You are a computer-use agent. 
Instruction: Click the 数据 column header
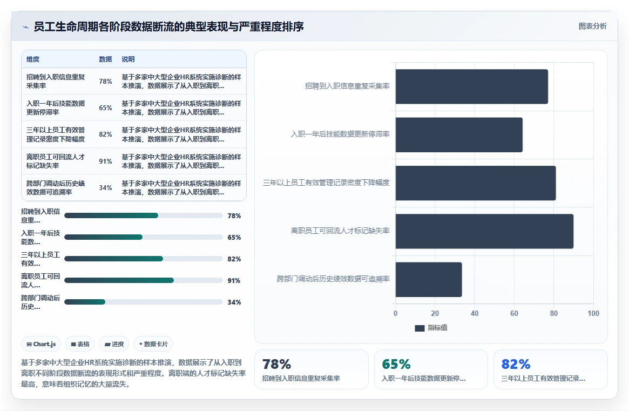(x=105, y=59)
